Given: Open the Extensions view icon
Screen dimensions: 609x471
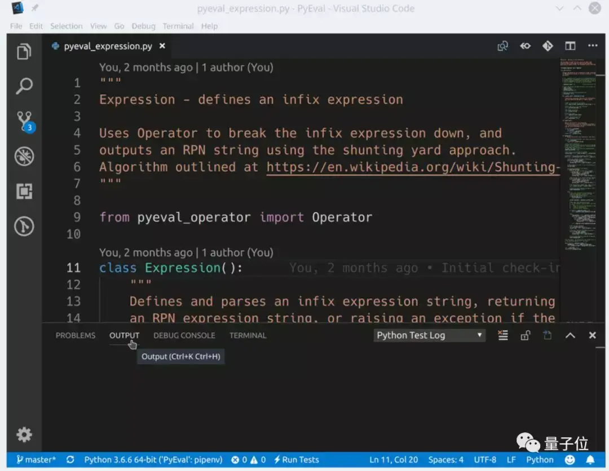Looking at the screenshot, I should click(23, 192).
